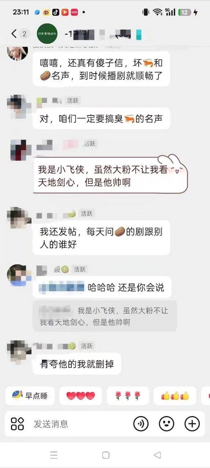The image size is (210, 468).
Task: Tap the Android recent-apps menu button
Action: point(54,455)
